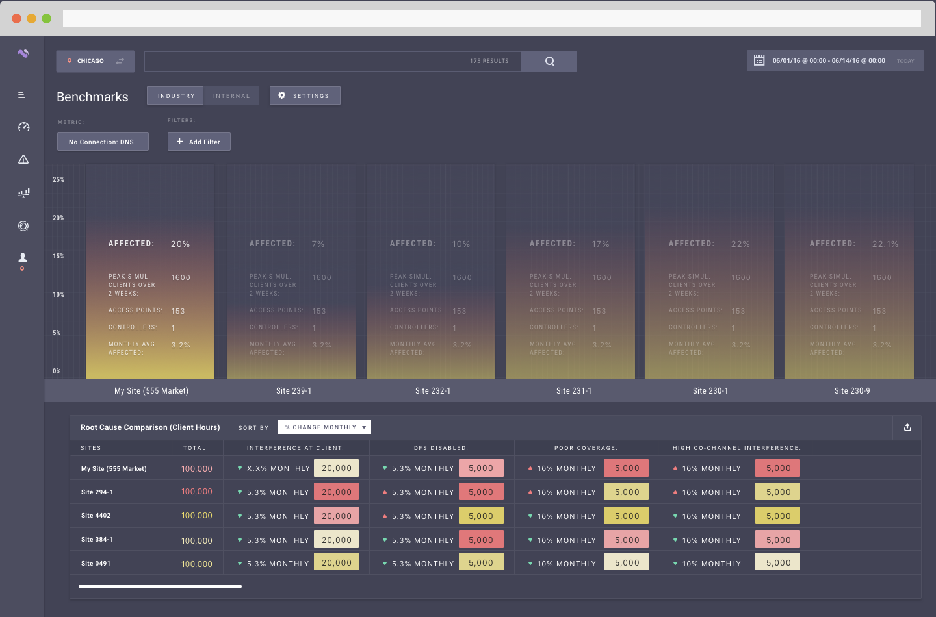
Task: Click My Site (555 Market) total 100,000
Action: (x=197, y=469)
